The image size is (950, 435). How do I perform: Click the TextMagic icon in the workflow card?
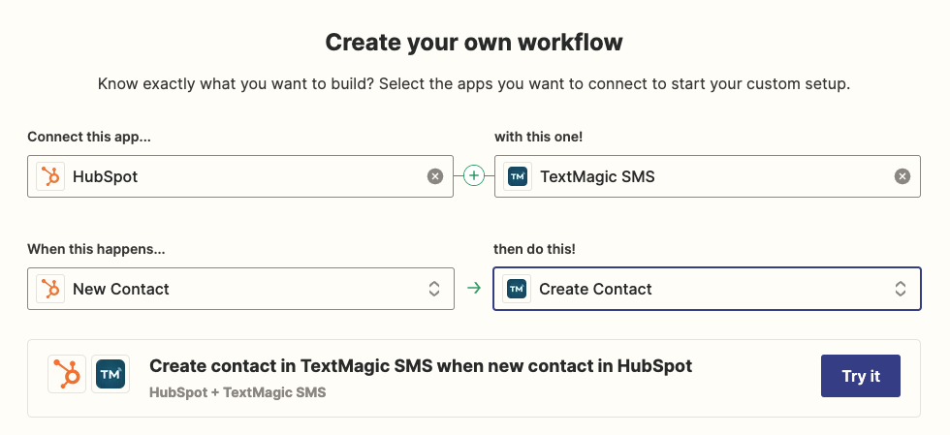pos(111,374)
